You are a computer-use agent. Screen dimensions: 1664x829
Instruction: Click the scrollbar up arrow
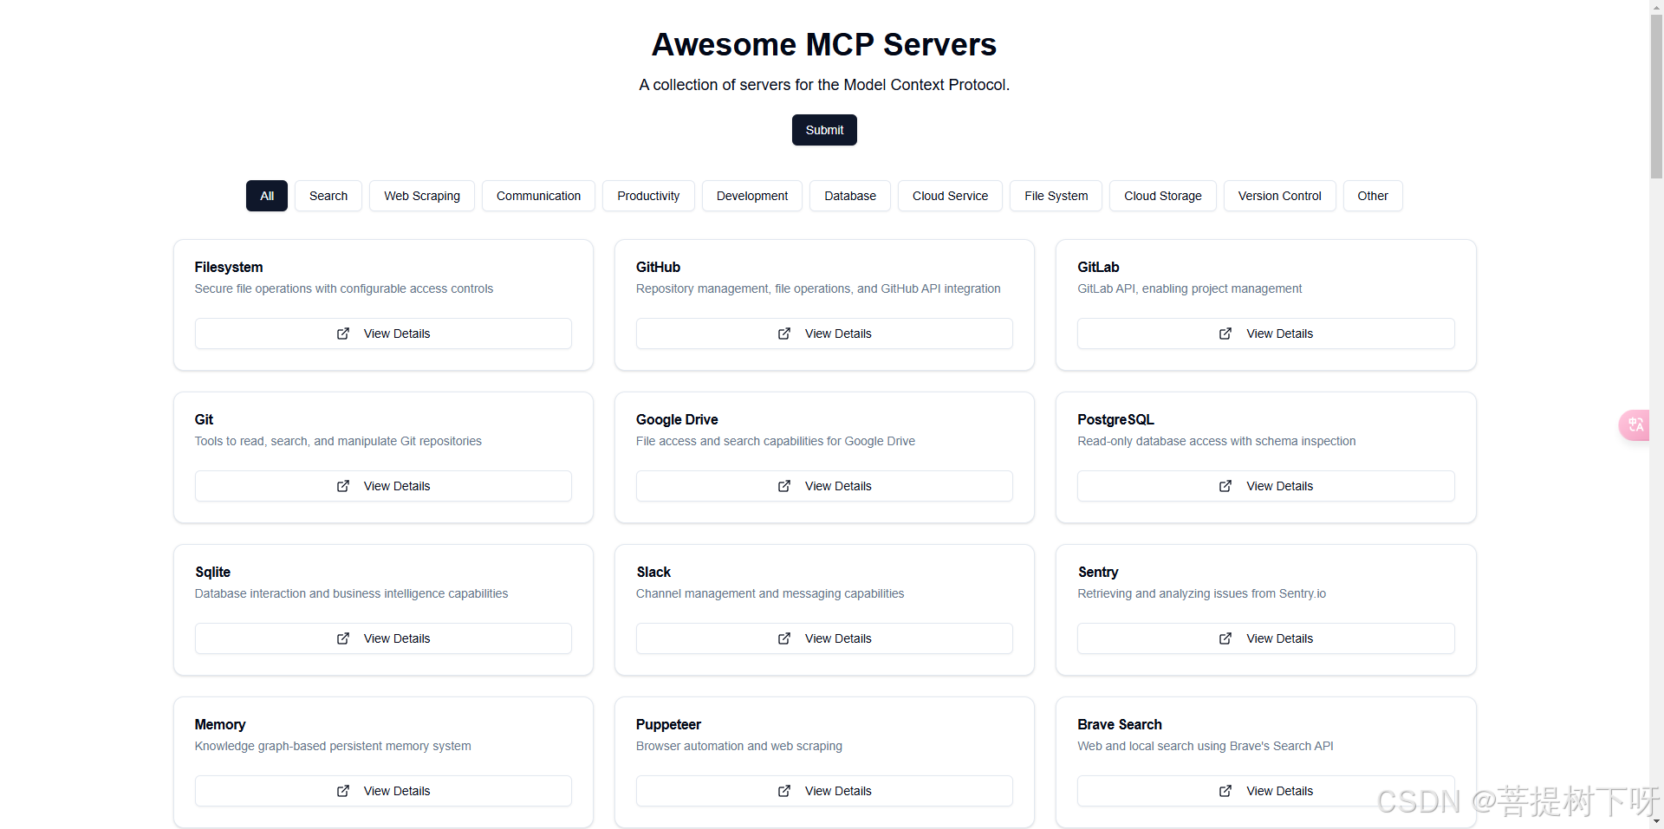[1656, 6]
